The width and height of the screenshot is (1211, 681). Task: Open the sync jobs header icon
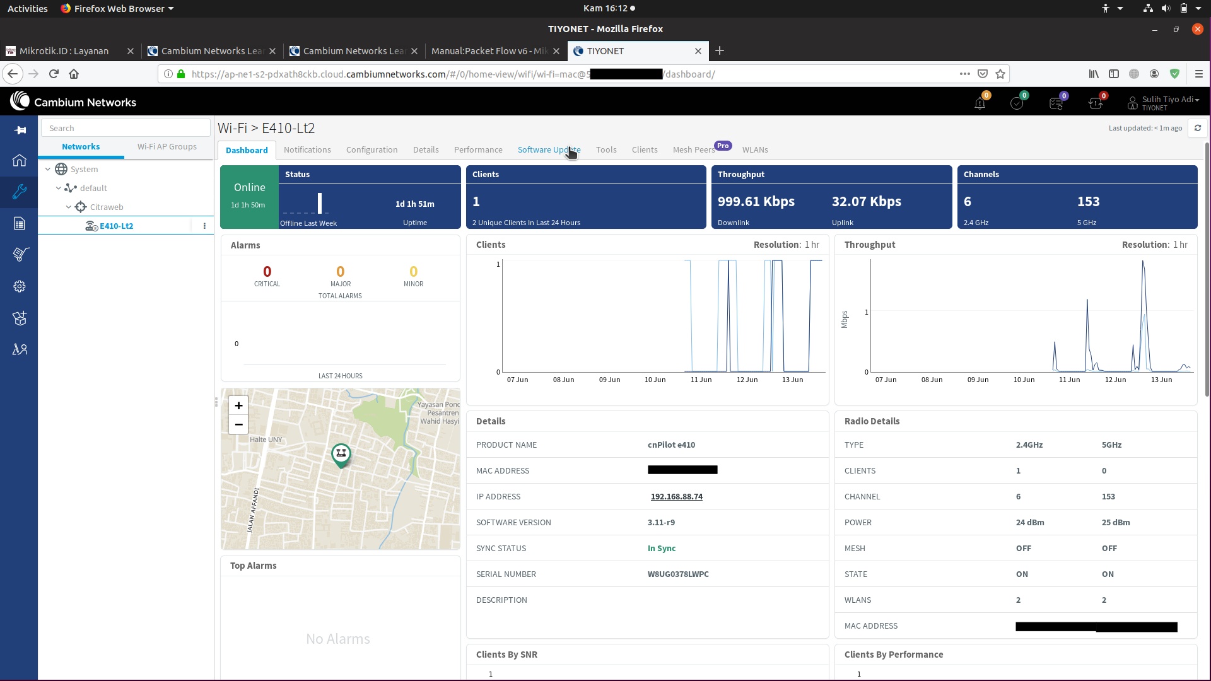1096,103
